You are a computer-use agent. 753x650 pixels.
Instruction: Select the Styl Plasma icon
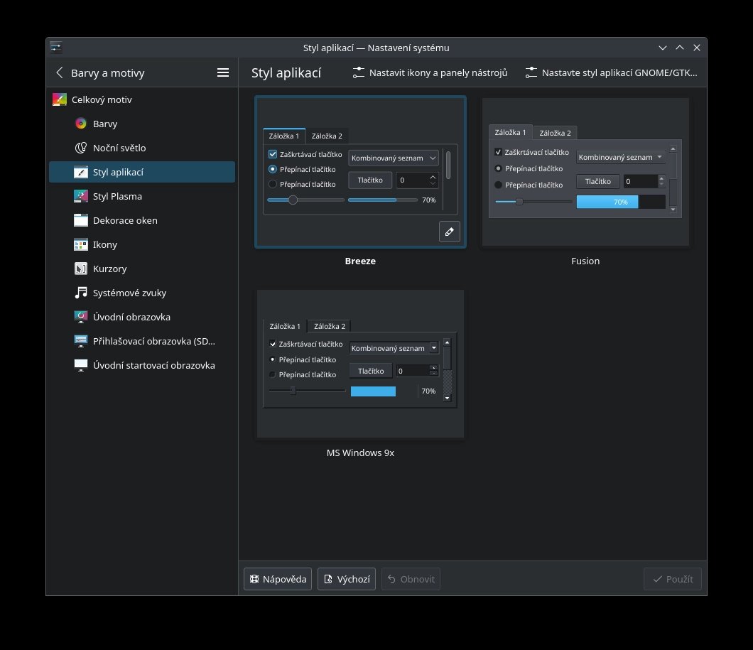81,196
